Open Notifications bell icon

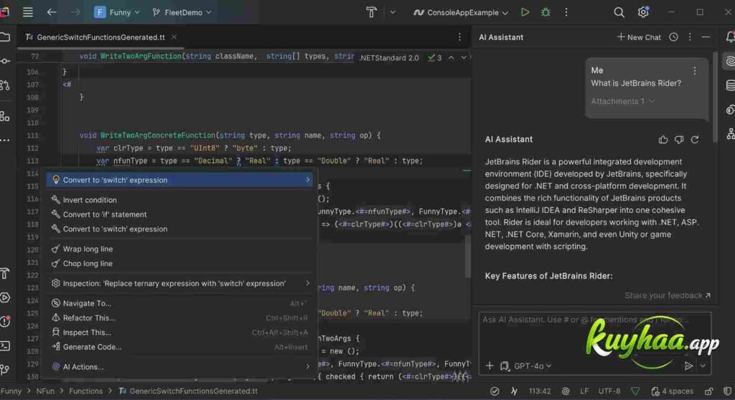pyautogui.click(x=730, y=37)
